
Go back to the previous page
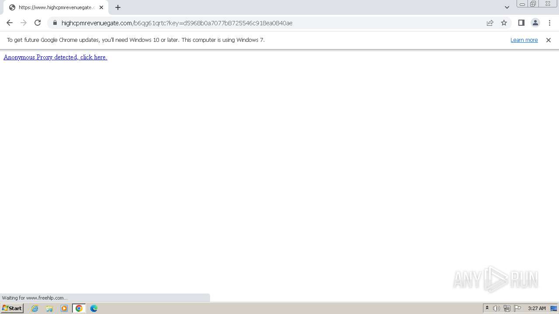[10, 23]
